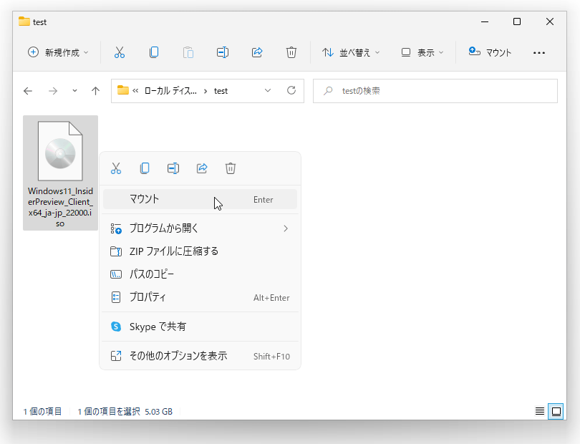Click the testの検索 search box

tap(435, 91)
